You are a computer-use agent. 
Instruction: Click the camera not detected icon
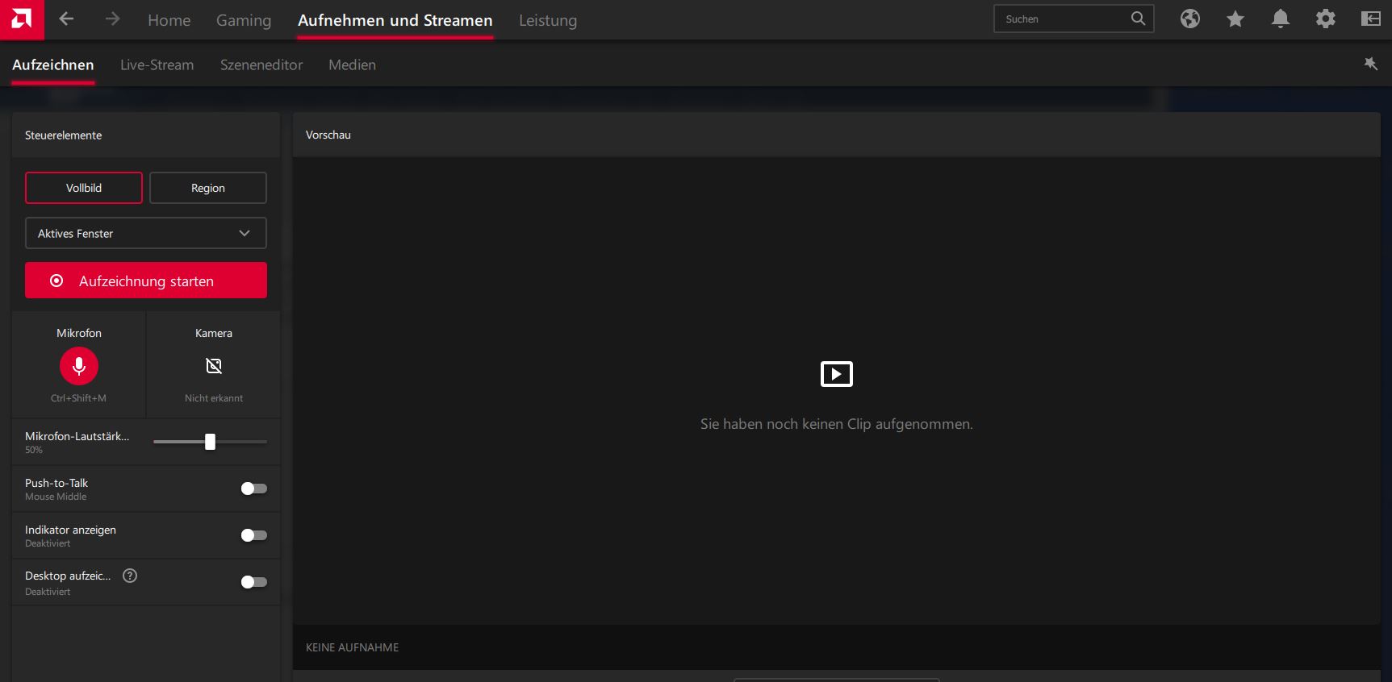214,366
